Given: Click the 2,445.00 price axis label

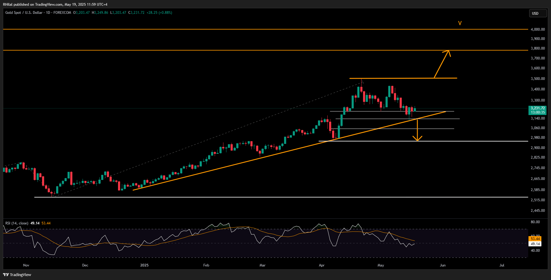Looking at the screenshot, I should coord(538,211).
